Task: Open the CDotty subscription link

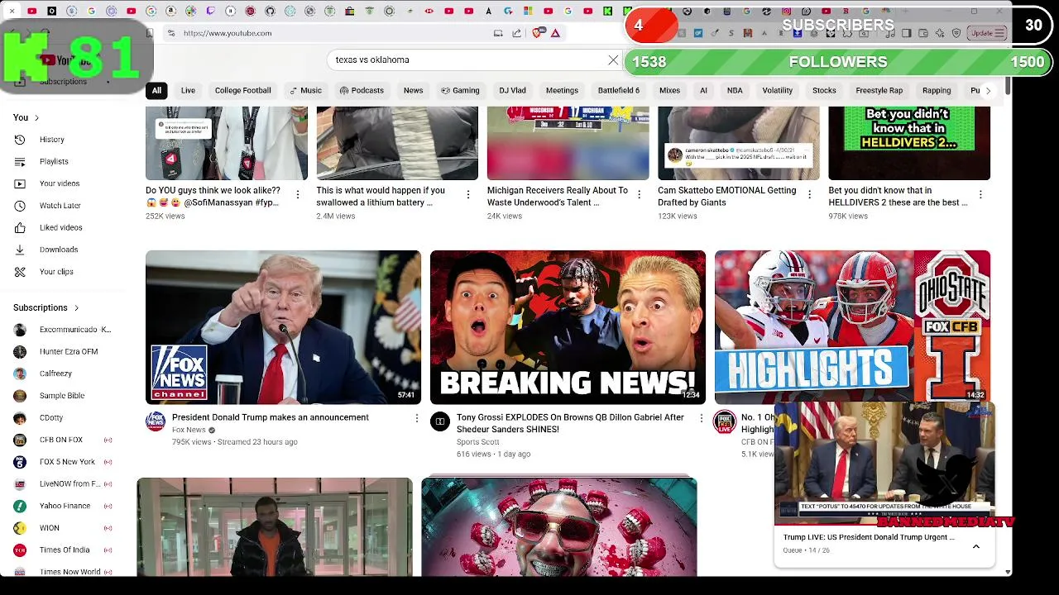Action: 51,418
